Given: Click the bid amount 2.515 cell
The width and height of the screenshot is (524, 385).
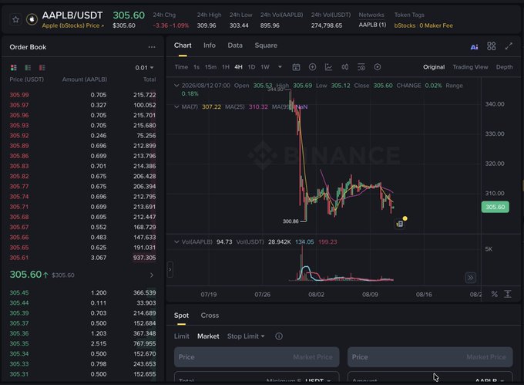Looking at the screenshot, I should tap(99, 343).
